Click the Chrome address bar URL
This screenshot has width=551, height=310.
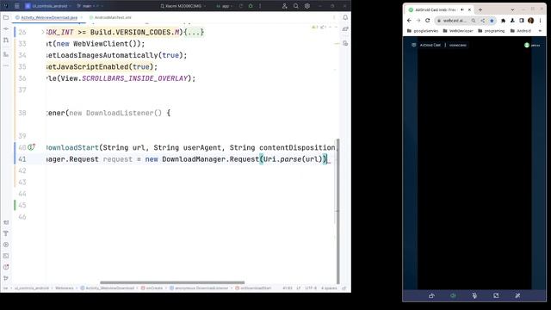tap(455, 21)
